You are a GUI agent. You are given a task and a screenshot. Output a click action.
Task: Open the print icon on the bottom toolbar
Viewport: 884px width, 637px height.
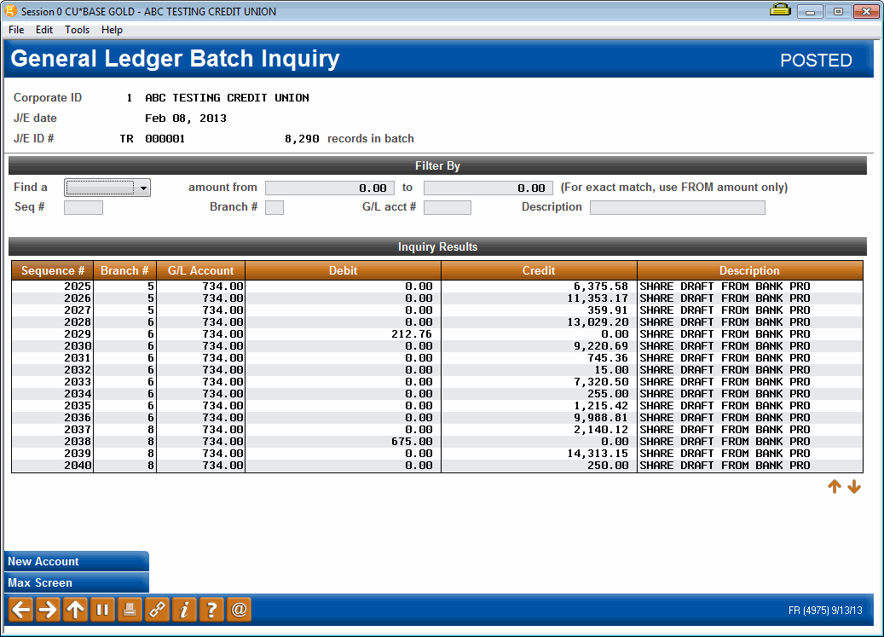129,610
